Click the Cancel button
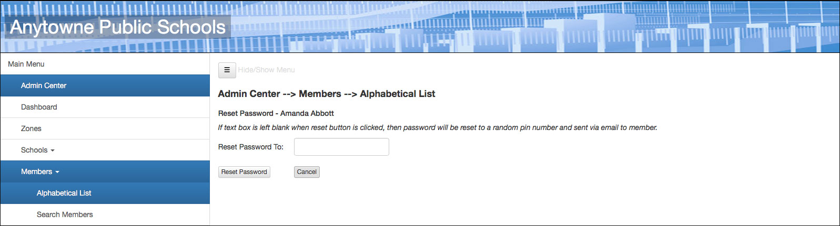Screen dimensions: 840x226 point(307,172)
